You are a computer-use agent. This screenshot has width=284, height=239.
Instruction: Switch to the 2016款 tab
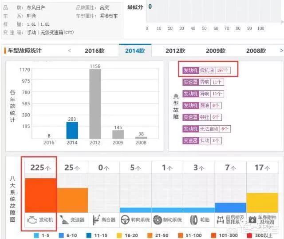click(x=95, y=51)
